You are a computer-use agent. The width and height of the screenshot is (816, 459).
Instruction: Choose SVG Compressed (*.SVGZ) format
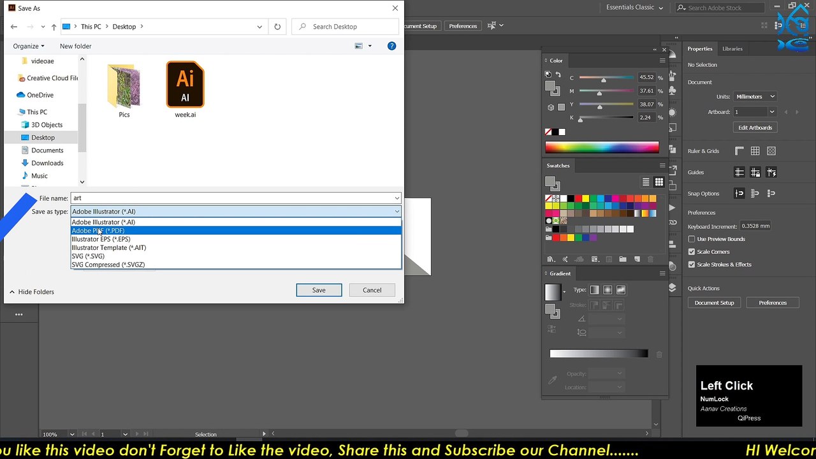(236, 265)
